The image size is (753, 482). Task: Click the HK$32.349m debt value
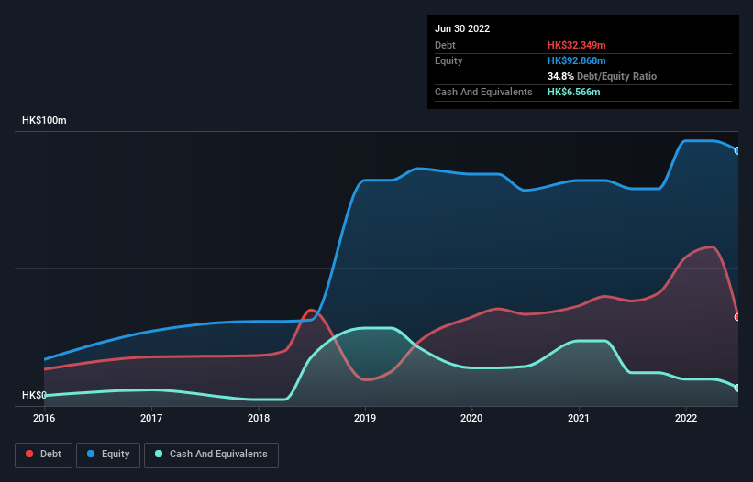pyautogui.click(x=576, y=45)
